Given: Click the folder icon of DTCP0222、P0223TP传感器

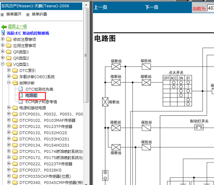Looking at the screenshot, I should point(15,164).
